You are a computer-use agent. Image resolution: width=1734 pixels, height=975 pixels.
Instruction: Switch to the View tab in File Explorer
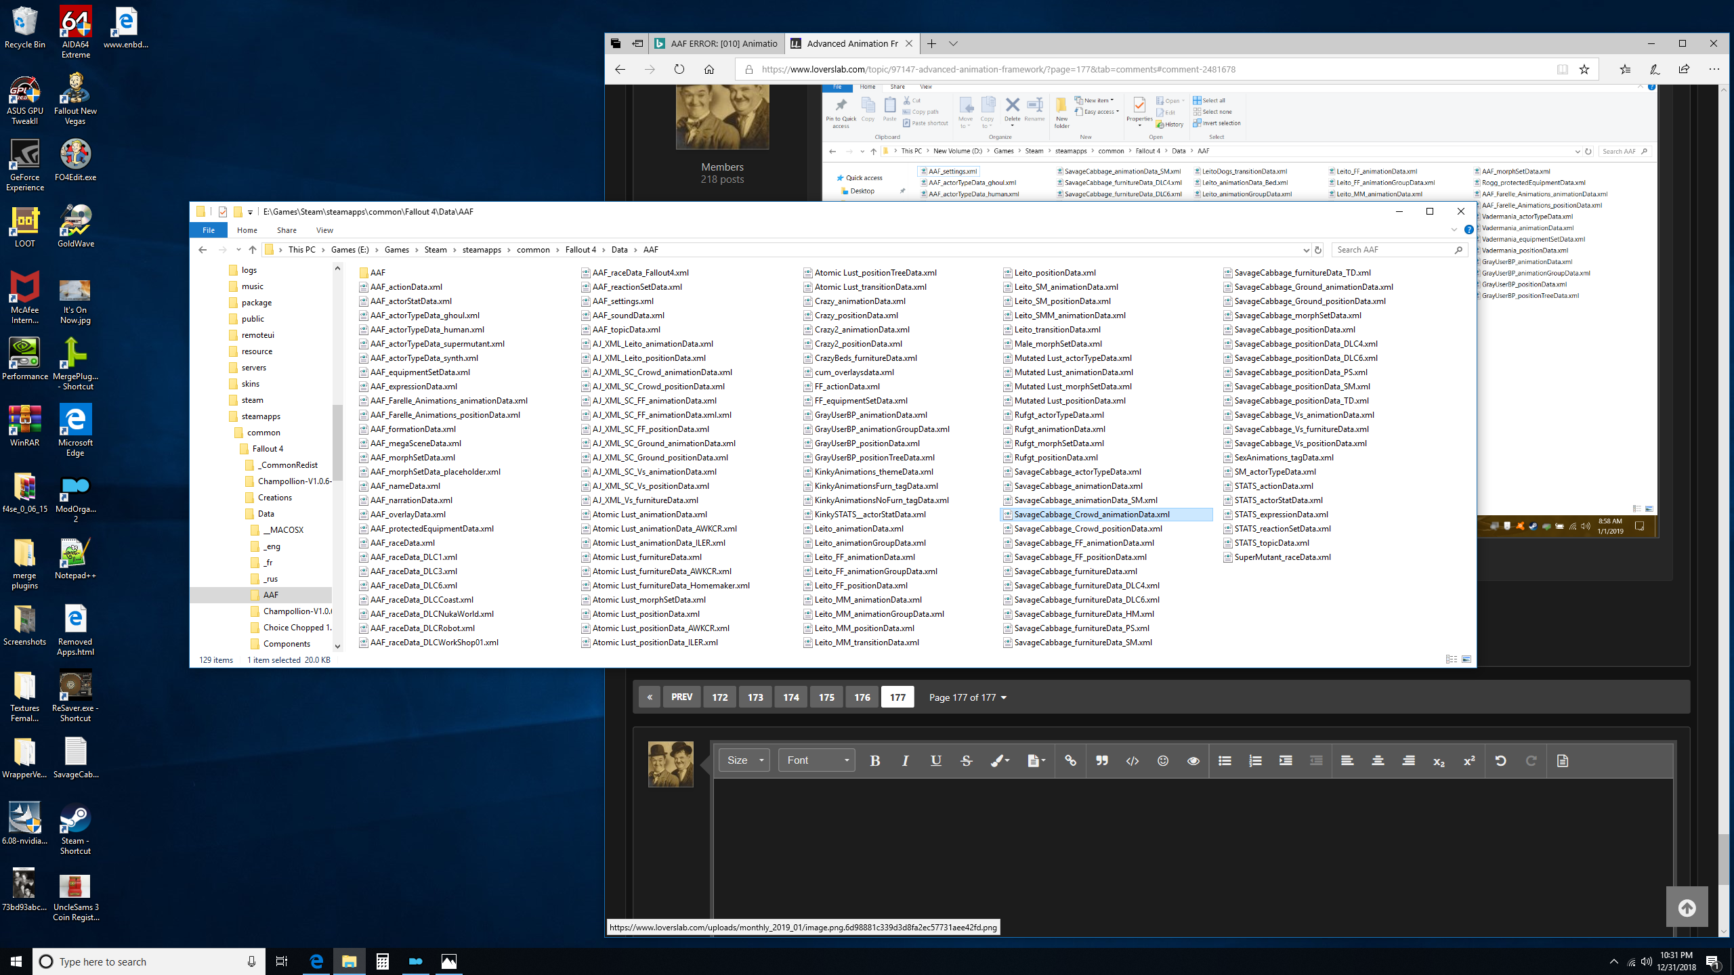click(x=324, y=230)
